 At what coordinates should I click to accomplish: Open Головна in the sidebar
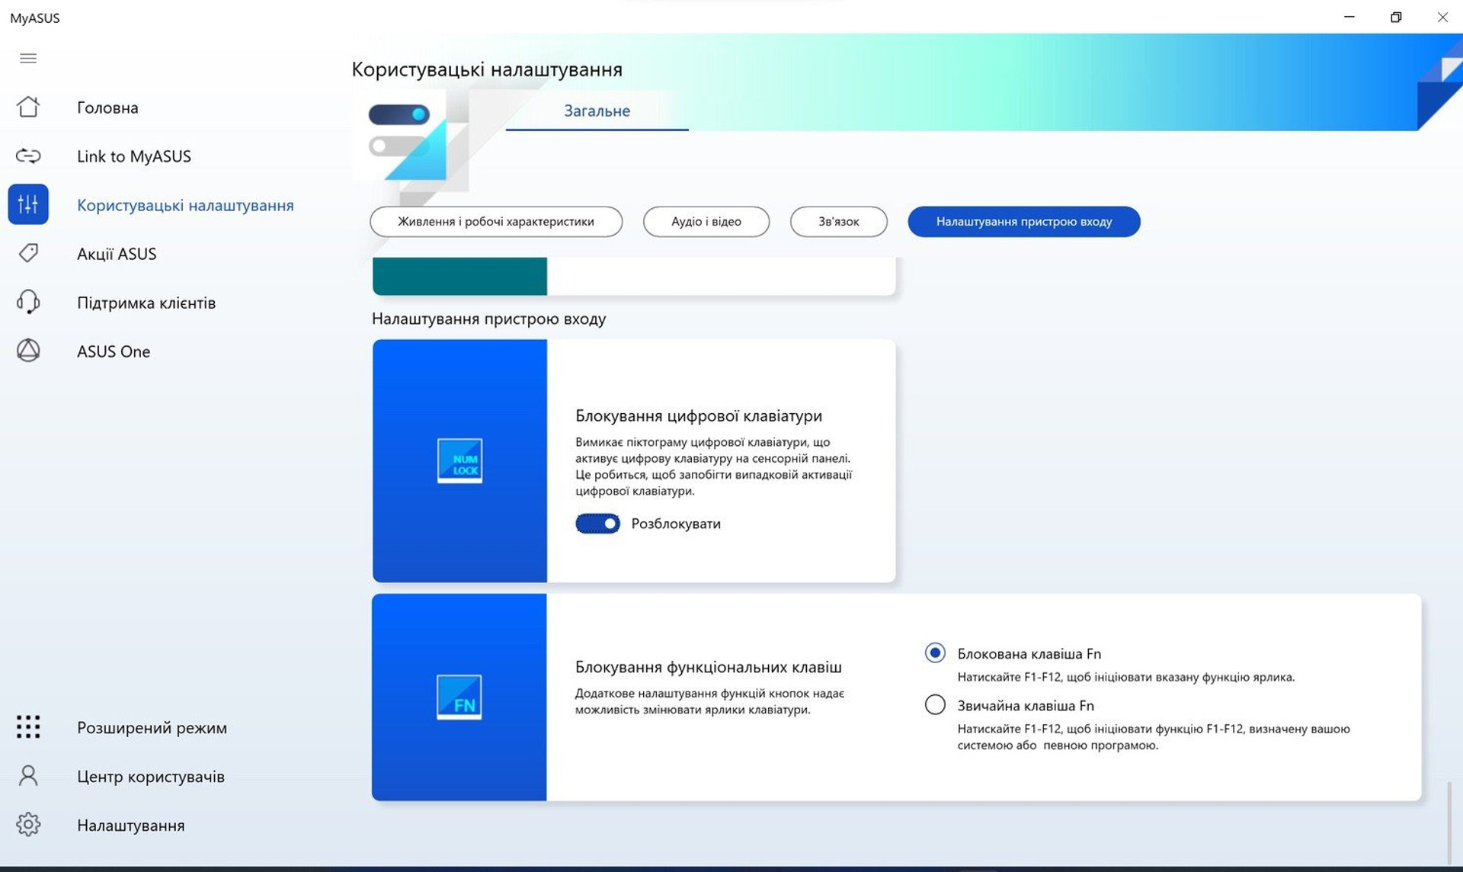tap(107, 107)
